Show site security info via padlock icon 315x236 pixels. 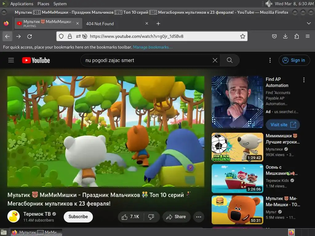[70, 36]
